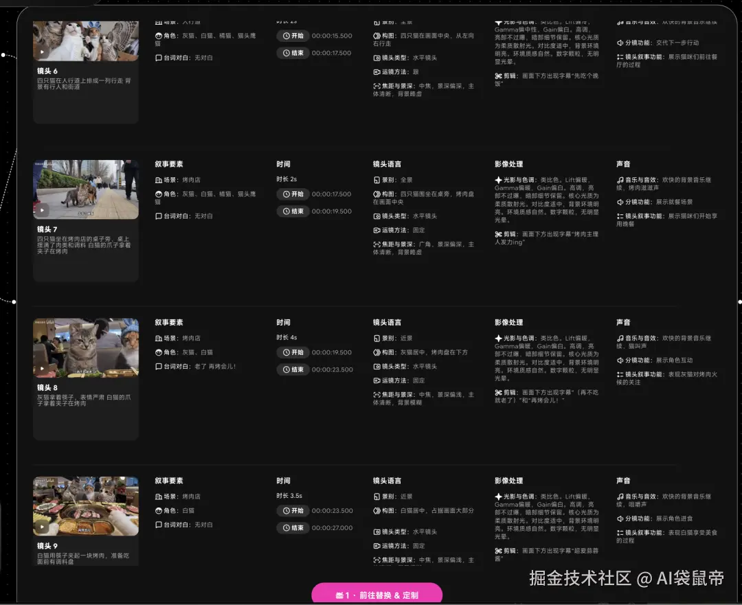Screen dimensions: 742x605
Task: Play the Shot 9 thumbnail video
Action: tap(42, 527)
